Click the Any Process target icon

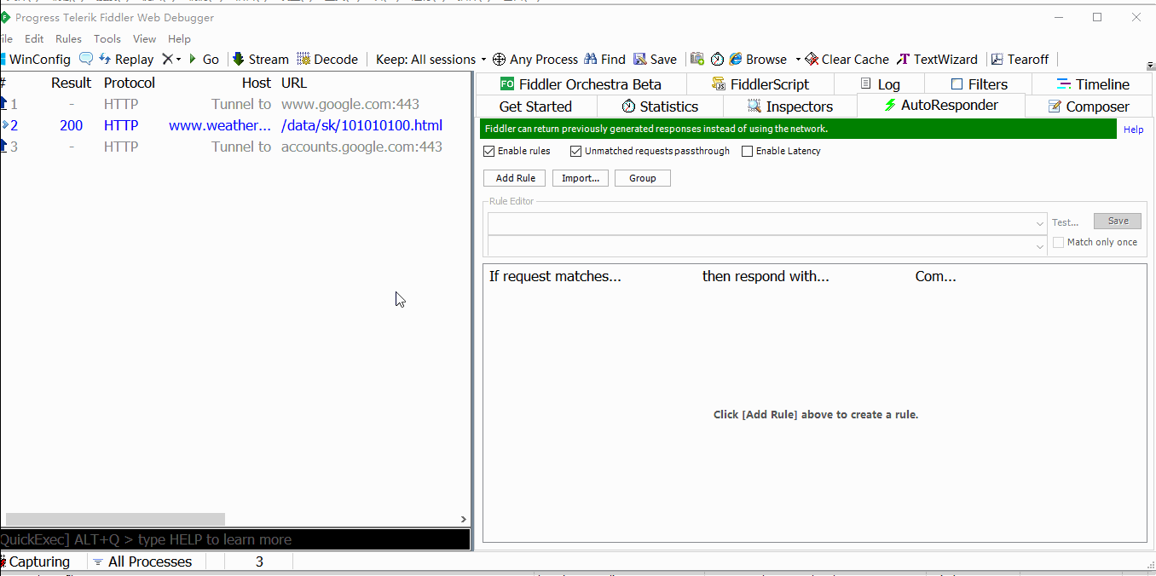(x=500, y=59)
